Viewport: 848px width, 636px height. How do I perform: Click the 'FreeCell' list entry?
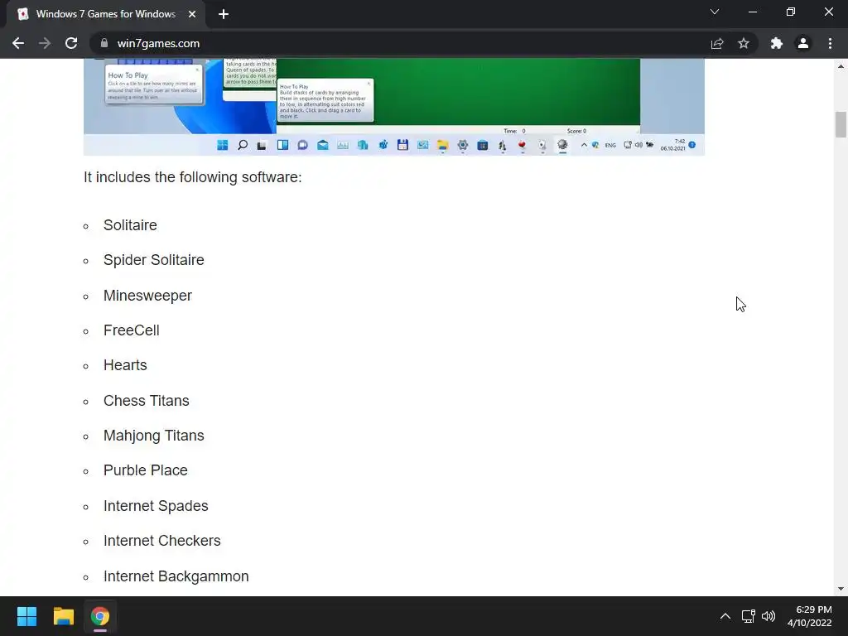tap(132, 330)
